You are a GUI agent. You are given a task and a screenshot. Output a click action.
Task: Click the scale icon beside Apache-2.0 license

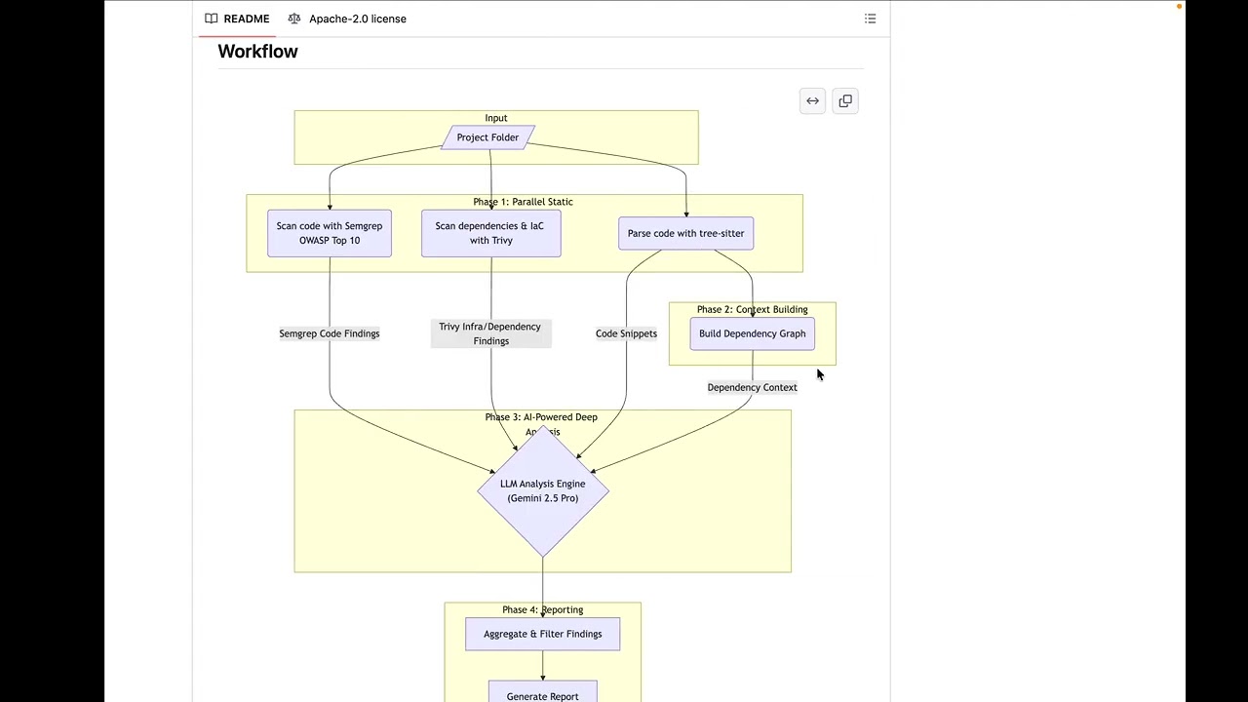point(294,19)
